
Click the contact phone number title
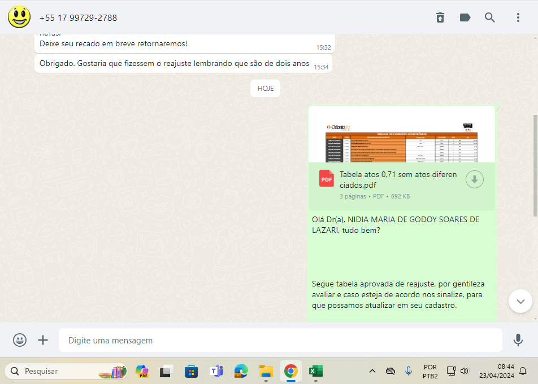click(78, 18)
